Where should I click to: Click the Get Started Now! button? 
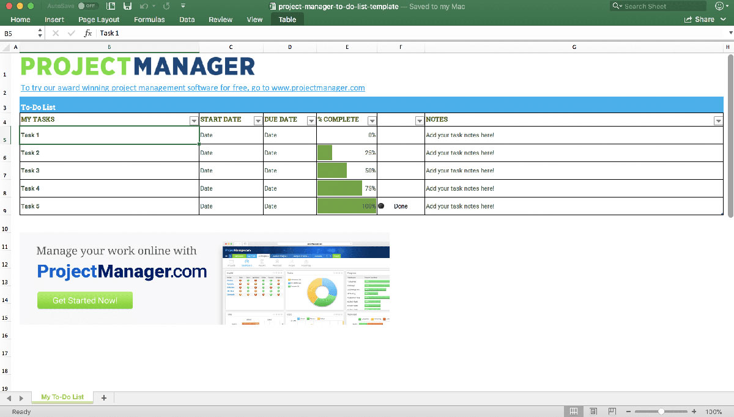click(x=85, y=300)
